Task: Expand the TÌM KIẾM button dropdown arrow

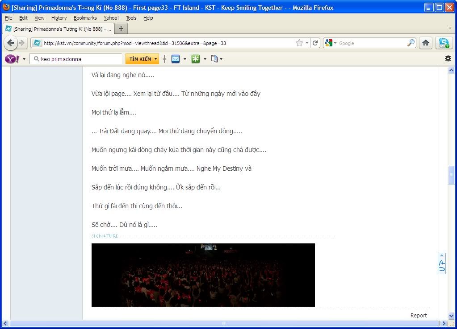Action: coord(155,59)
